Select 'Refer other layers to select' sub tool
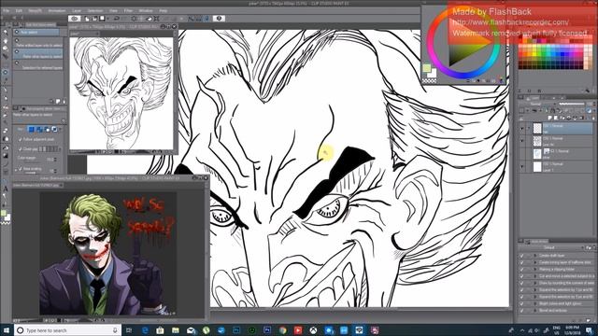Viewport: 598px width, 336px height. pos(38,54)
